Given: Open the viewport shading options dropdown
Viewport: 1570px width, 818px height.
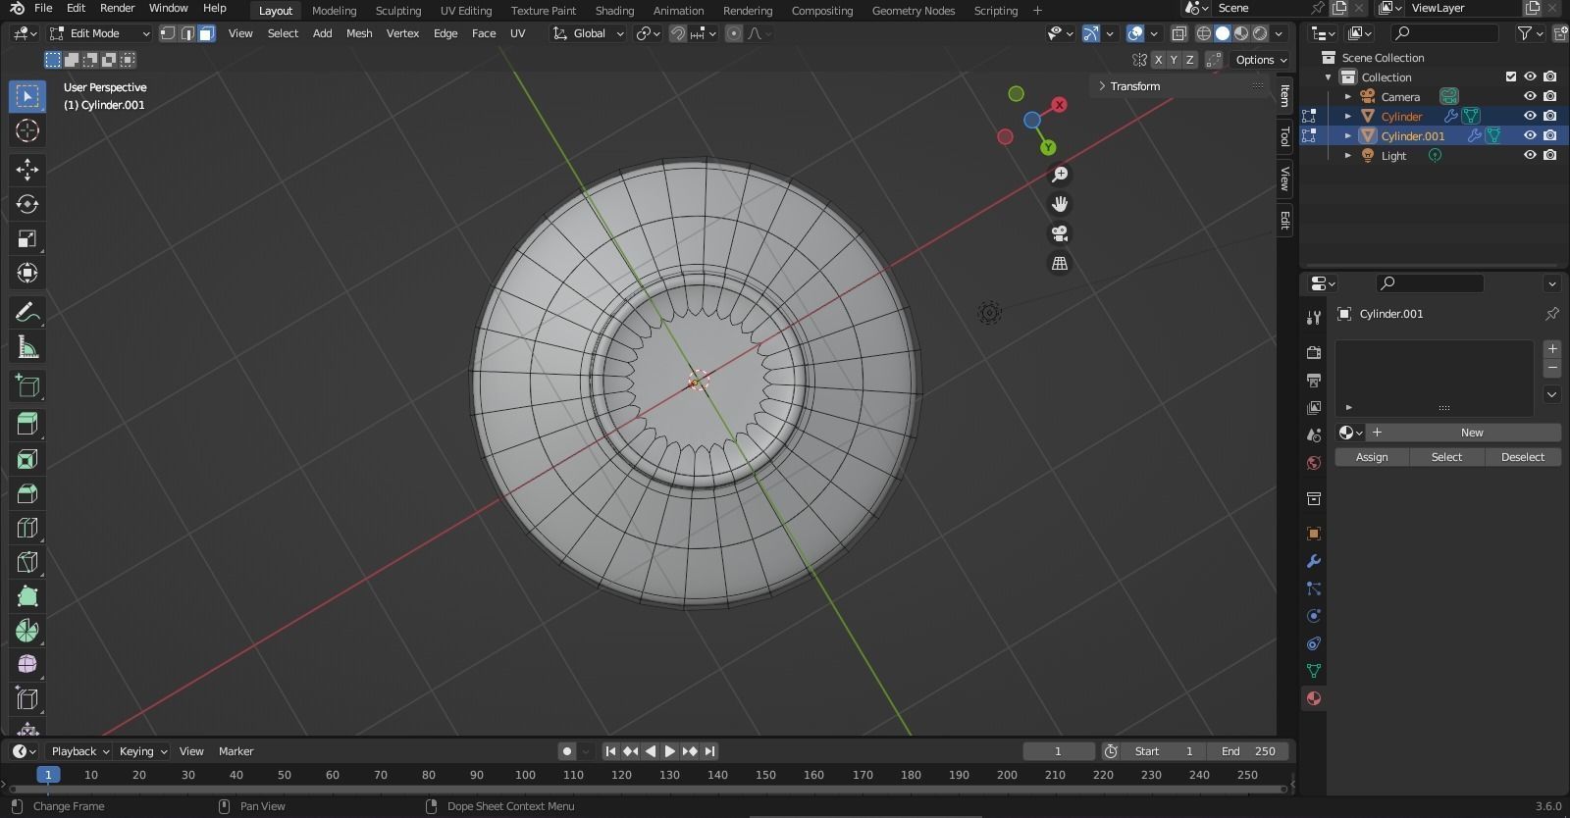Looking at the screenshot, I should click(1279, 33).
